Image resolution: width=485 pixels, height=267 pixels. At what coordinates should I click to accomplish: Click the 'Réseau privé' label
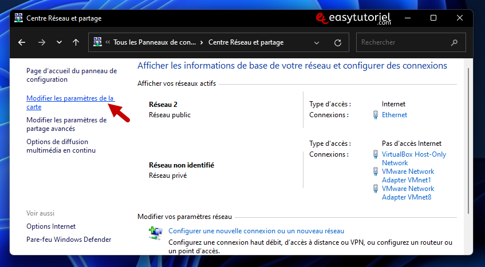(168, 176)
